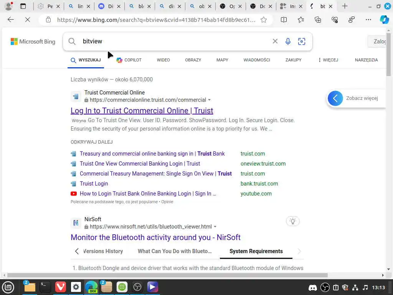Search by voice microphone icon
The image size is (393, 295).
click(288, 41)
